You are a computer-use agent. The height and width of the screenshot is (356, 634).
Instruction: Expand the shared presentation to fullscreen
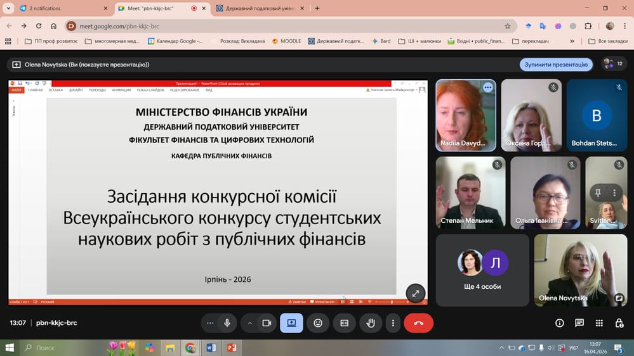[415, 293]
